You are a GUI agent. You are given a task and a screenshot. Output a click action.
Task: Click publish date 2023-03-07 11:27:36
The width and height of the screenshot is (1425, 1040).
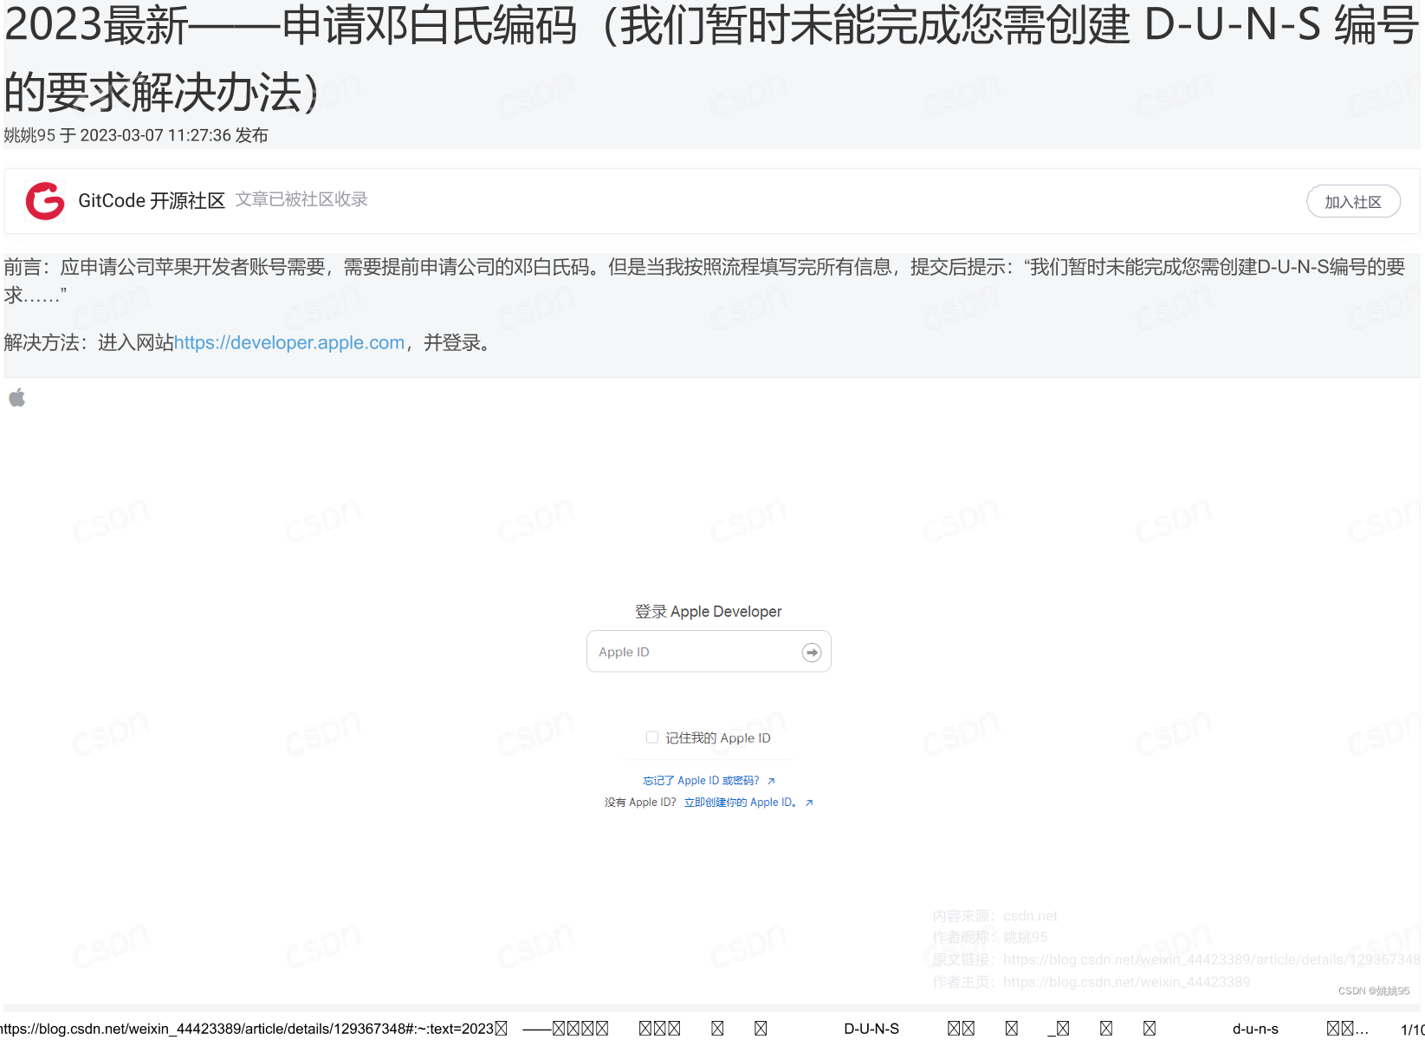point(156,135)
